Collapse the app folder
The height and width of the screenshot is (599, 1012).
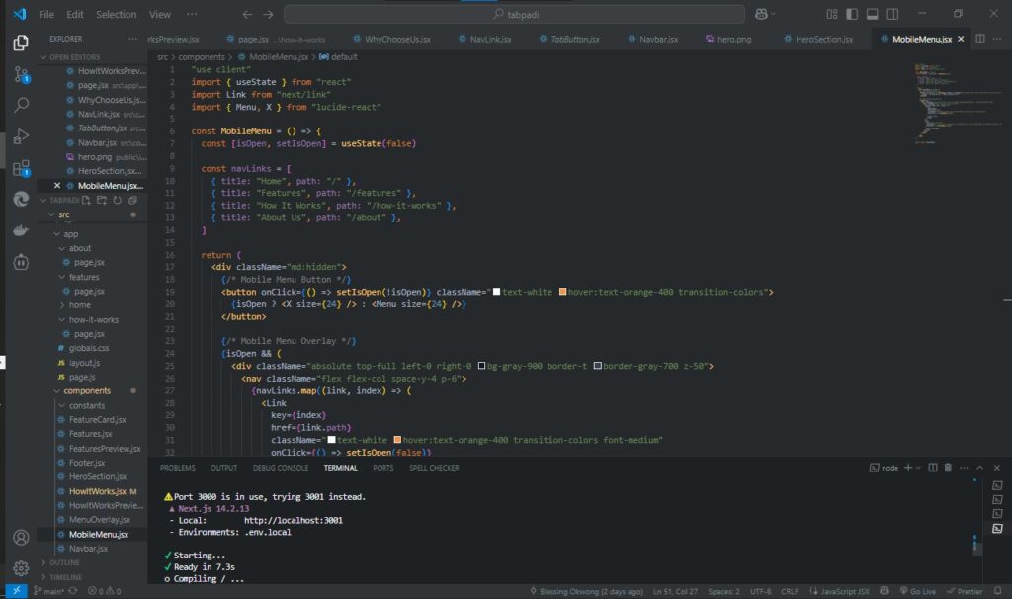pyautogui.click(x=56, y=234)
